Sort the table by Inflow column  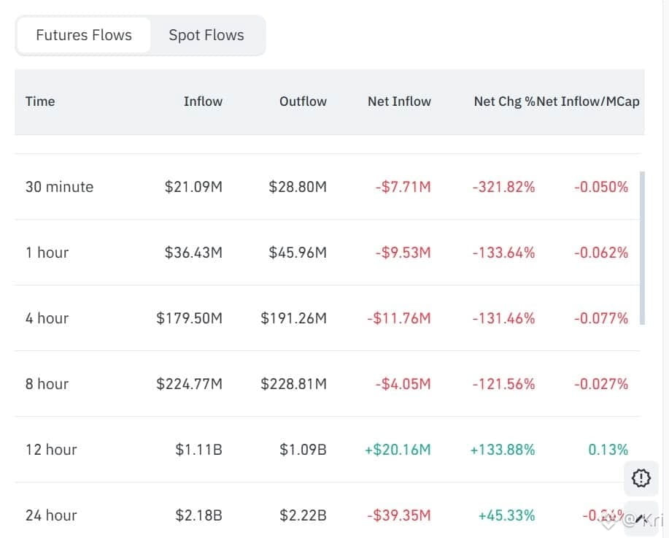[203, 101]
